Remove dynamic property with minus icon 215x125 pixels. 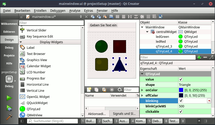(205, 58)
